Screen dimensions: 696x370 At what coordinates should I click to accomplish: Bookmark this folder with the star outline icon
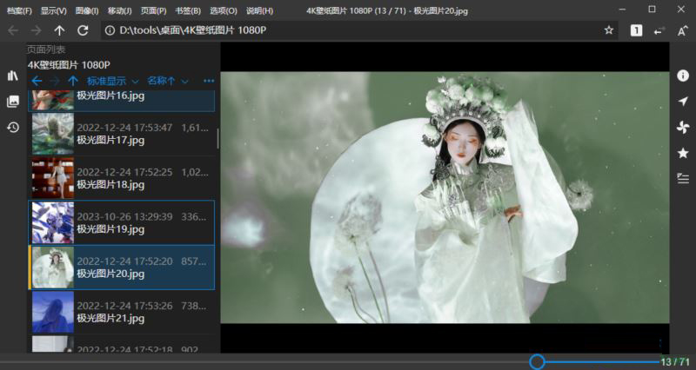click(608, 30)
